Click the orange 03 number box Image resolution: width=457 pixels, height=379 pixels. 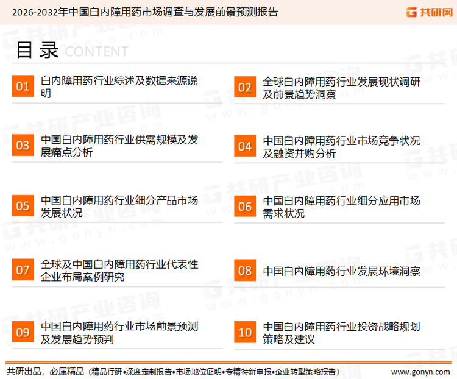[x=23, y=145]
